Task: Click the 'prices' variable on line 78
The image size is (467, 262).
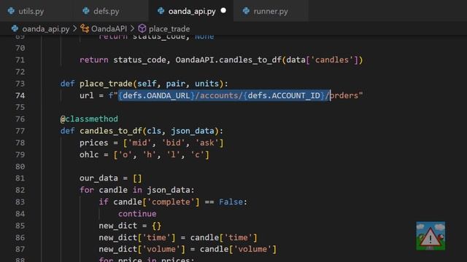Action: [x=94, y=143]
